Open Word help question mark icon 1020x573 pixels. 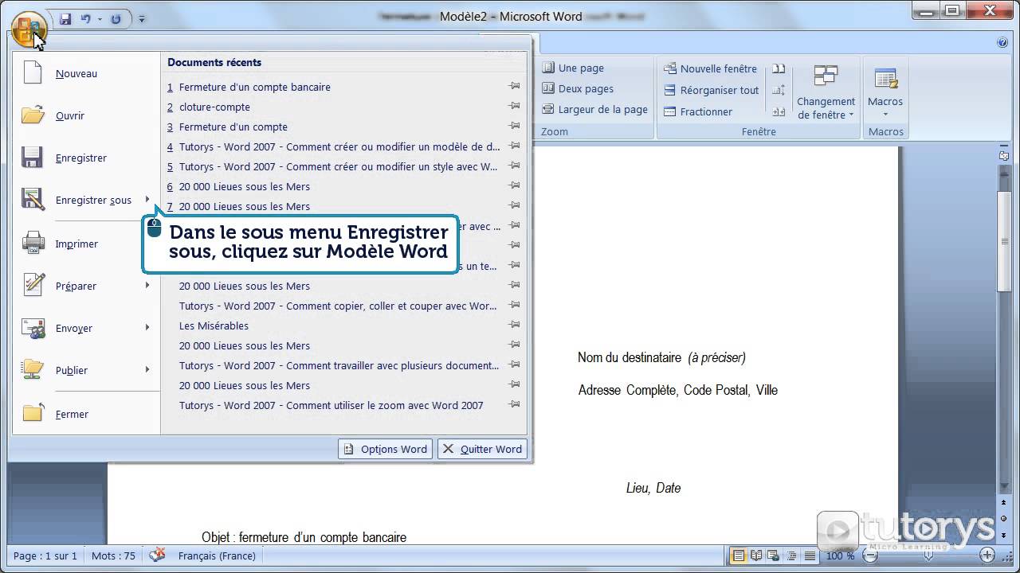(x=1002, y=43)
